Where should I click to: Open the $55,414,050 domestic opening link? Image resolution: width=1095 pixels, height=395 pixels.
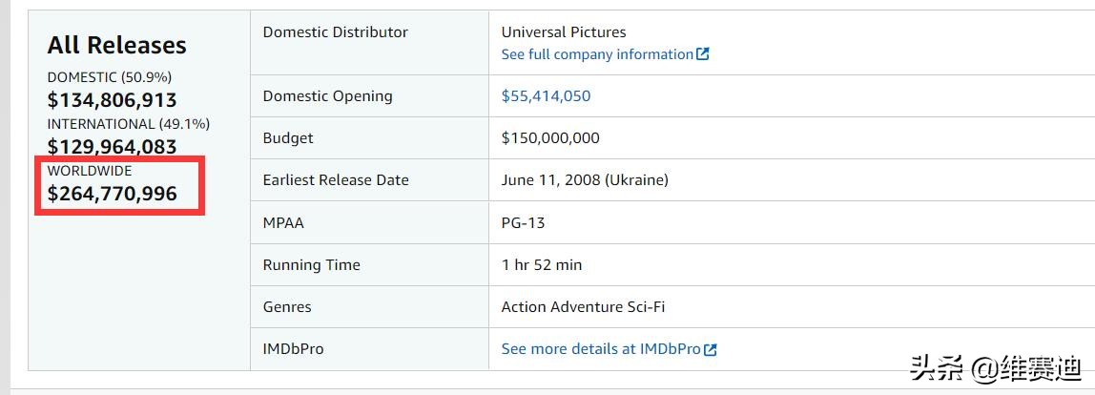tap(546, 96)
